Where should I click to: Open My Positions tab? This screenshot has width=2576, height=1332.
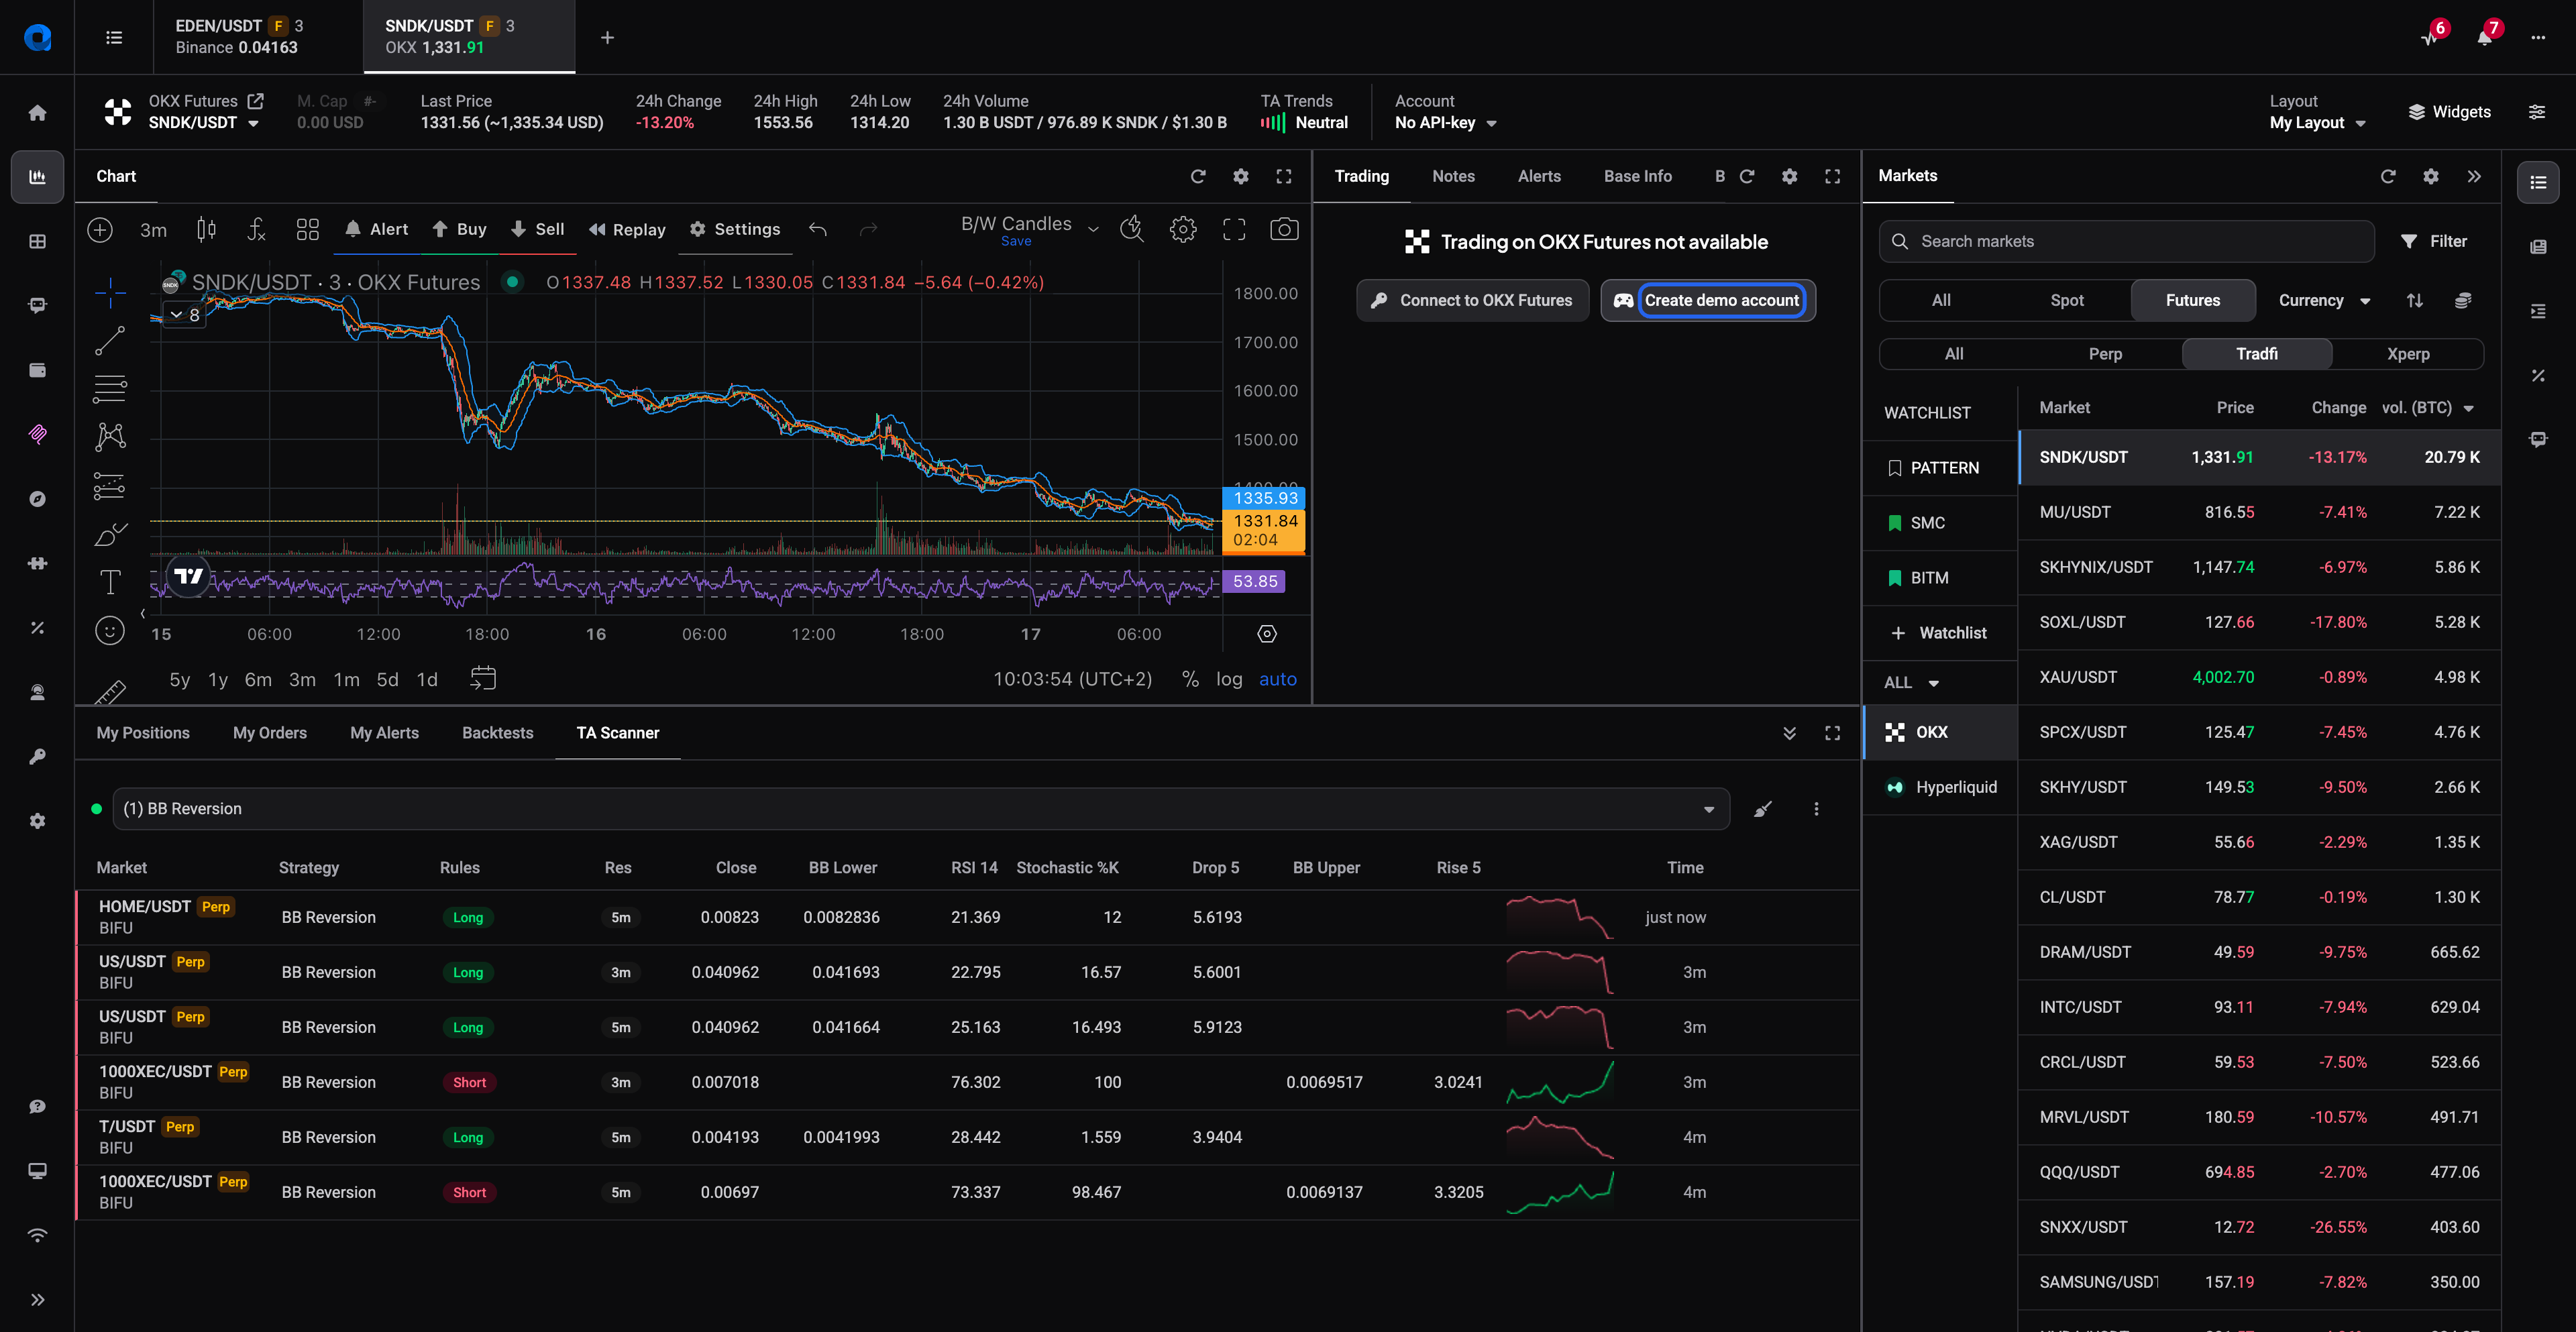click(x=143, y=734)
